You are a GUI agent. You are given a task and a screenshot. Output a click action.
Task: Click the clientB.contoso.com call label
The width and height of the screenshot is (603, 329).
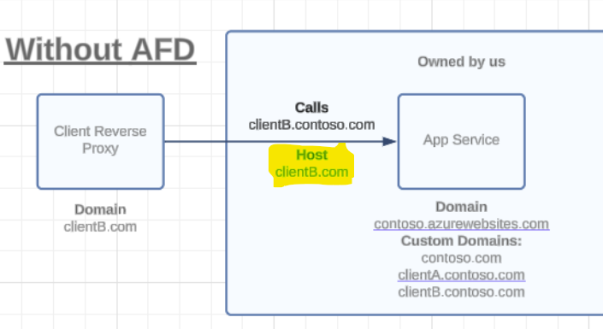tap(311, 125)
